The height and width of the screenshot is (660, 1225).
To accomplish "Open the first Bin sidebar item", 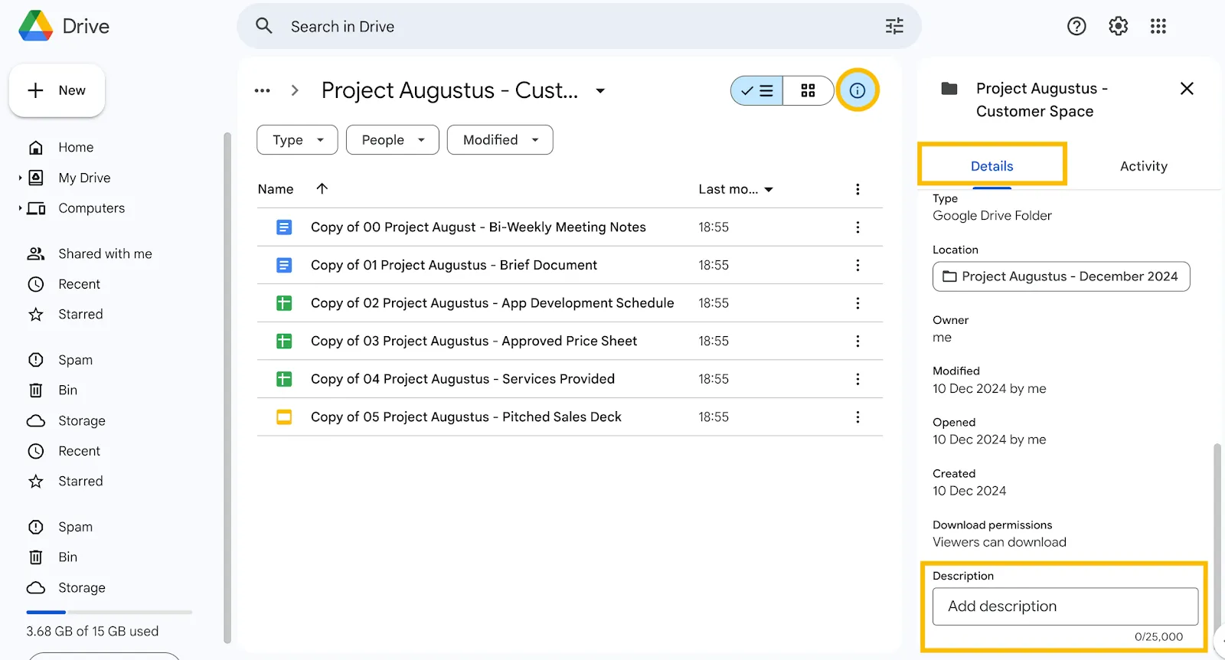I will pos(67,390).
